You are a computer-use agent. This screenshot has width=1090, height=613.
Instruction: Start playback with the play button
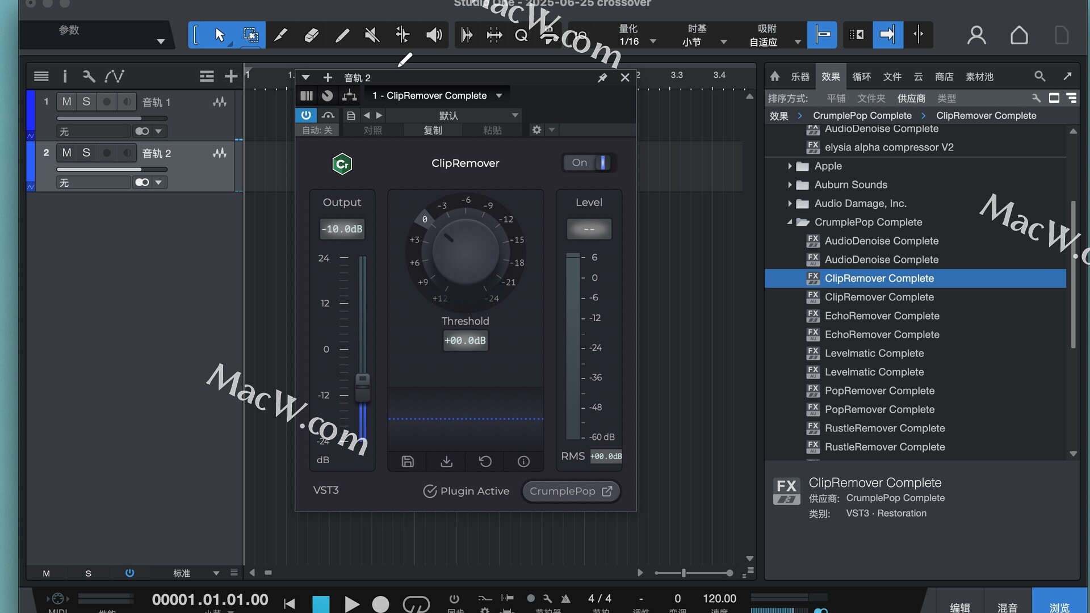[x=351, y=604]
